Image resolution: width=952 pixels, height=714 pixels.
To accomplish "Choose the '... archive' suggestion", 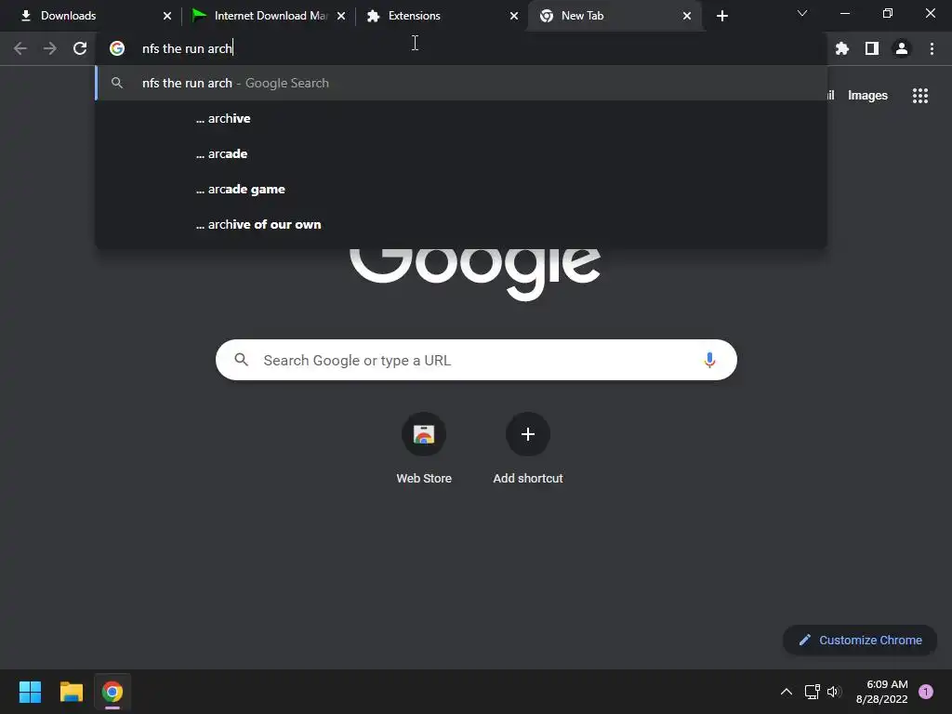I will coord(461,118).
